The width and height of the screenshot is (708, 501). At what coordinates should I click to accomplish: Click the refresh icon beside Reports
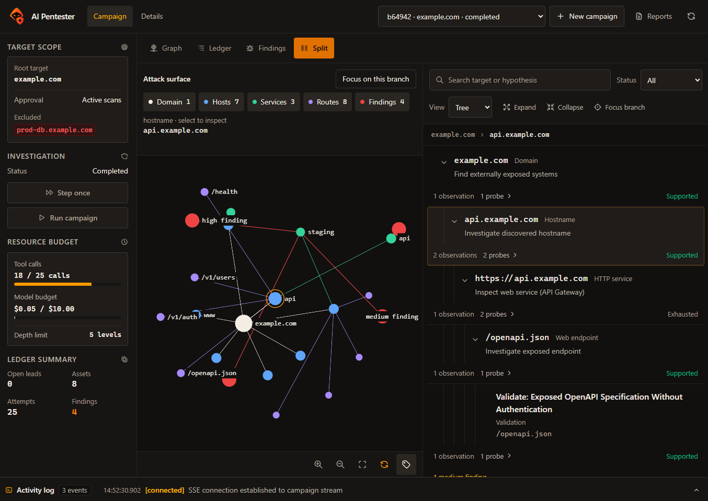[x=691, y=16]
